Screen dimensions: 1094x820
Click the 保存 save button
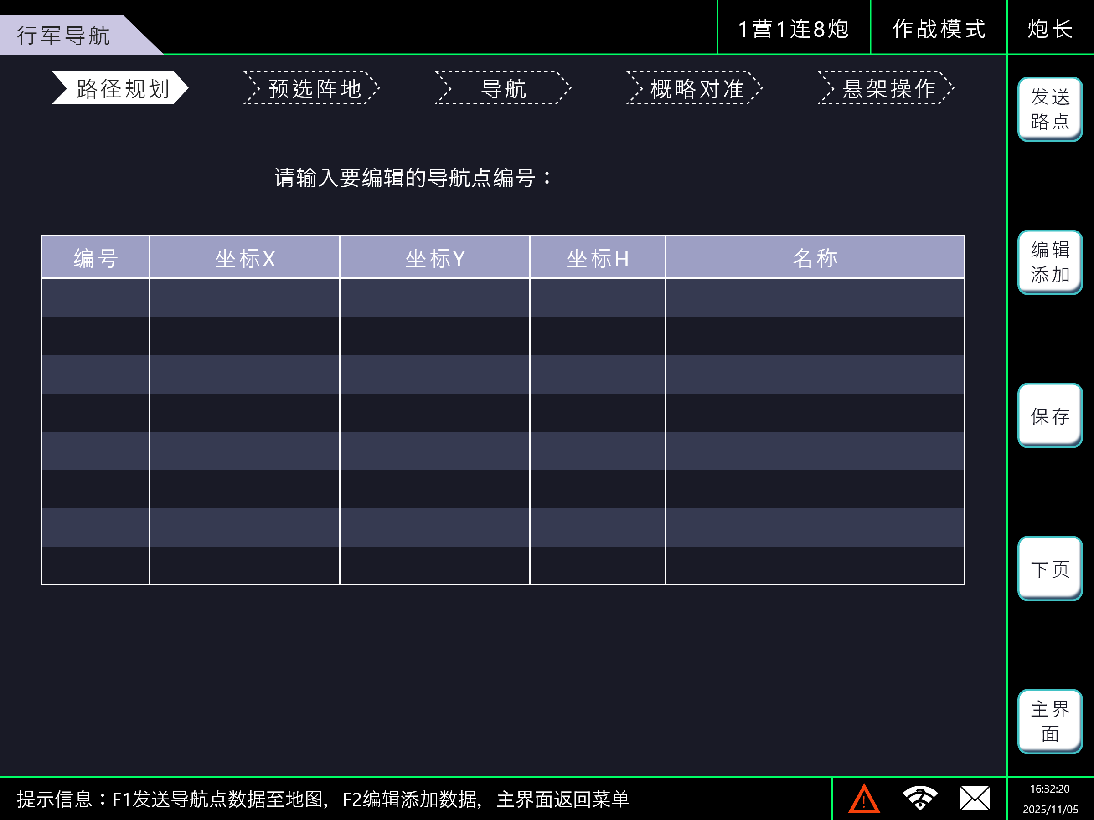1049,415
